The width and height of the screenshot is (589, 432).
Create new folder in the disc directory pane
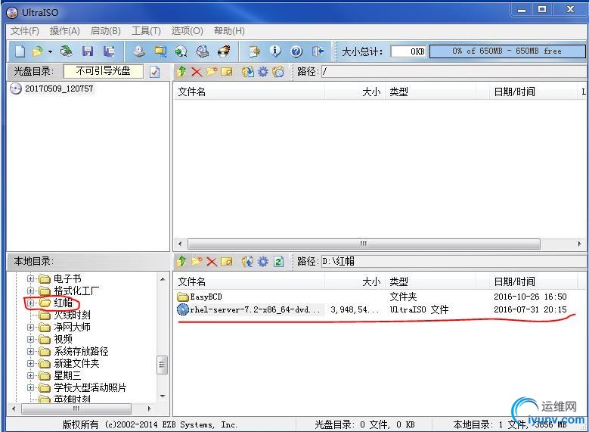click(212, 71)
